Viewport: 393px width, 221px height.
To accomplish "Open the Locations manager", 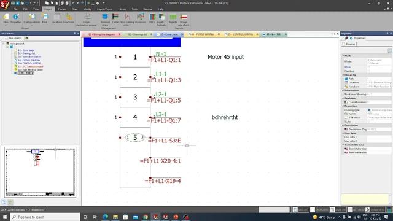I will click(56, 18).
